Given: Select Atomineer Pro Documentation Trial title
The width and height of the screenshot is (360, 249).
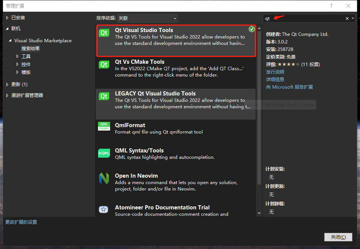Looking at the screenshot, I should [x=162, y=207].
